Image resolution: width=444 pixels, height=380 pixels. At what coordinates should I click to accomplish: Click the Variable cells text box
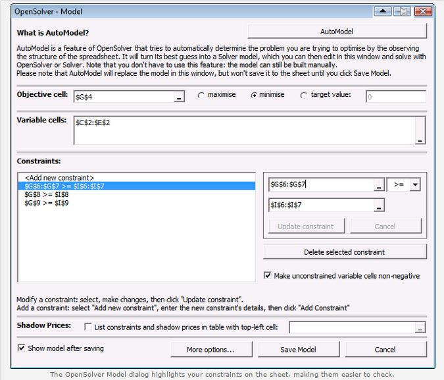(245, 130)
